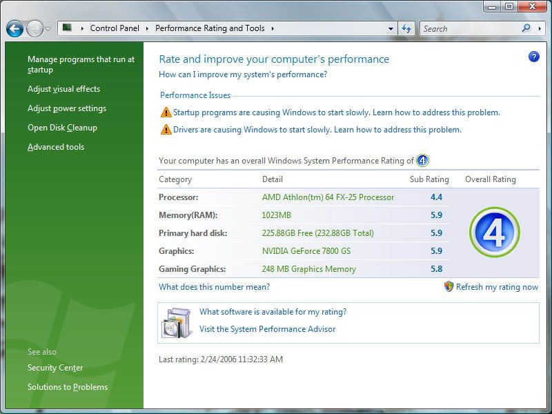Click the warning icon beside Startup programs issue

coord(166,112)
